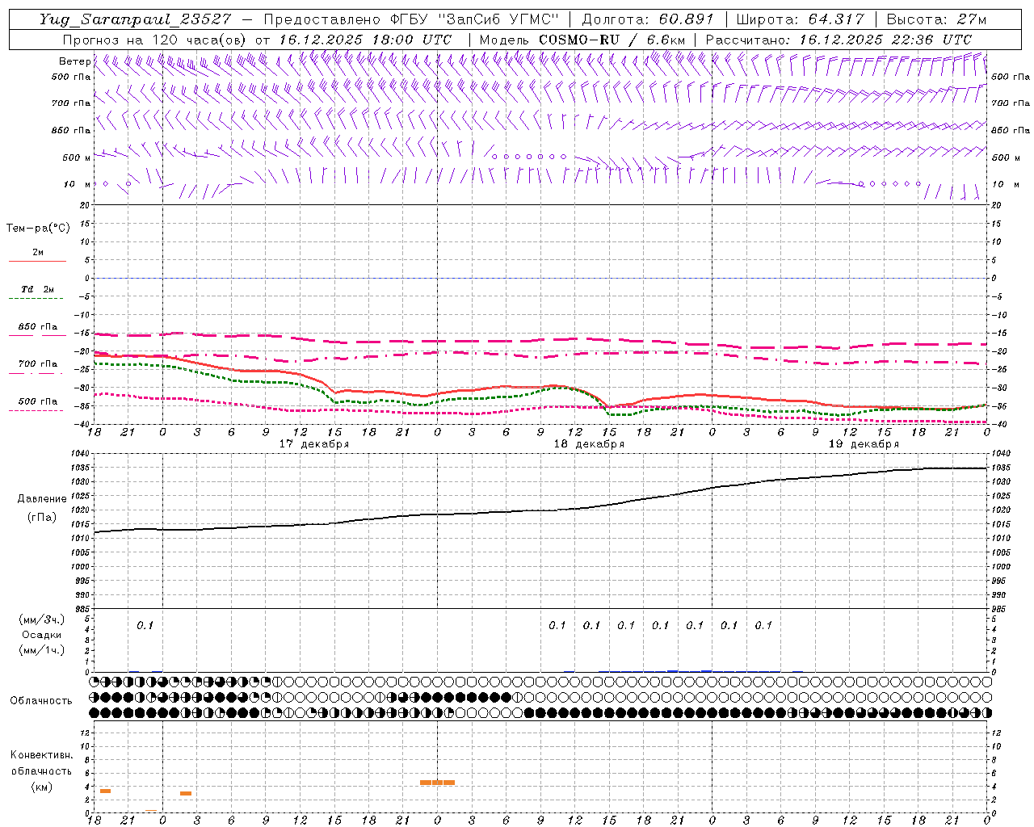Screen dimensions: 1034x827
Task: Click the 700 гПа temperature legend entry
Action: [38, 364]
